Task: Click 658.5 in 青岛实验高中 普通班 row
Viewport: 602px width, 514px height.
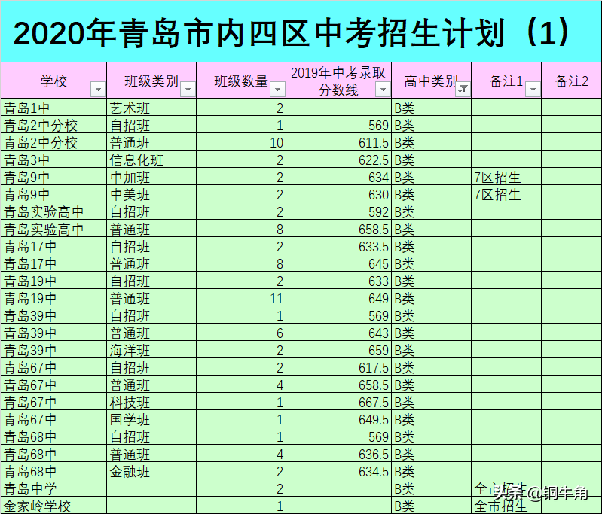Action: click(x=338, y=229)
